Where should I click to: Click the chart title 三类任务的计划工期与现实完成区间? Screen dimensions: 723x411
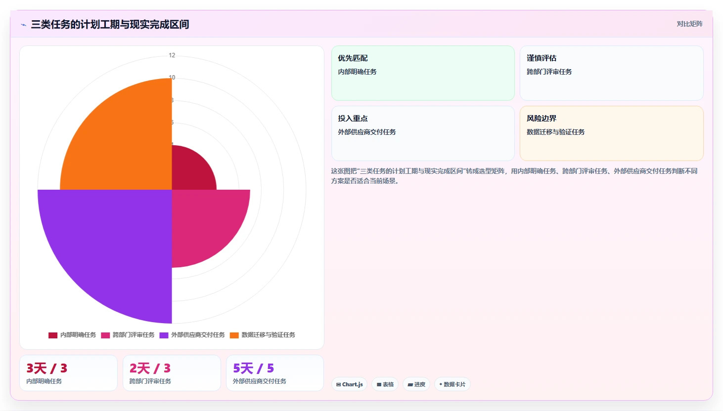coord(110,25)
